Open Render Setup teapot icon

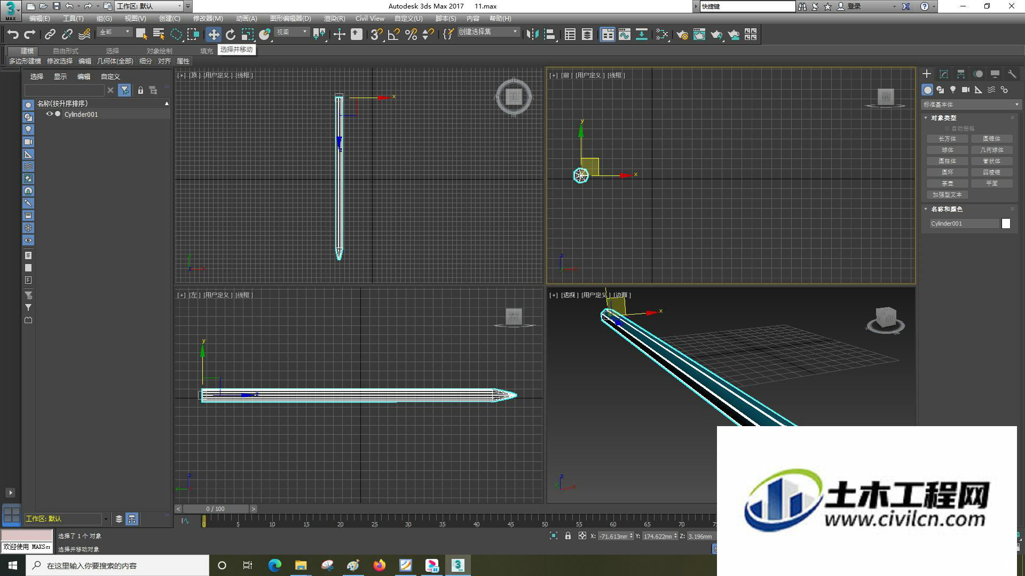point(682,35)
